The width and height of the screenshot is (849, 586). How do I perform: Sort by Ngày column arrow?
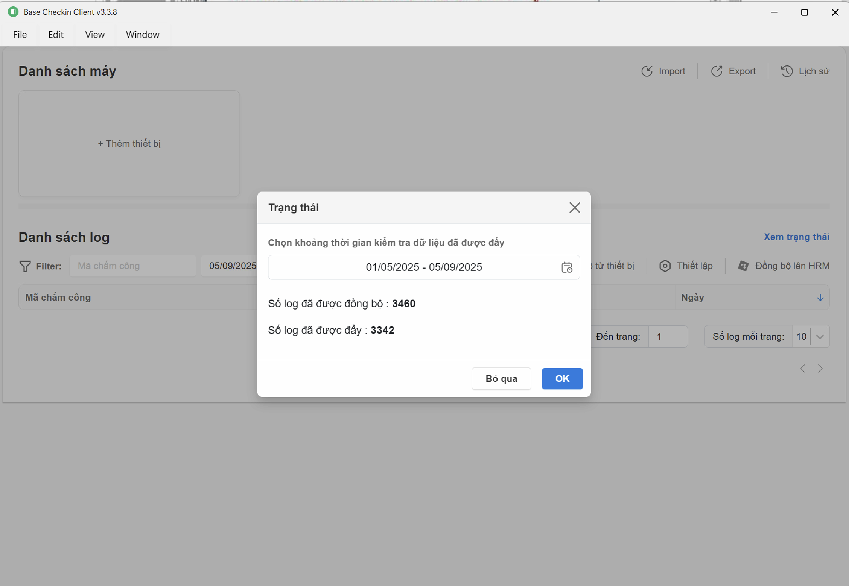[x=820, y=298]
